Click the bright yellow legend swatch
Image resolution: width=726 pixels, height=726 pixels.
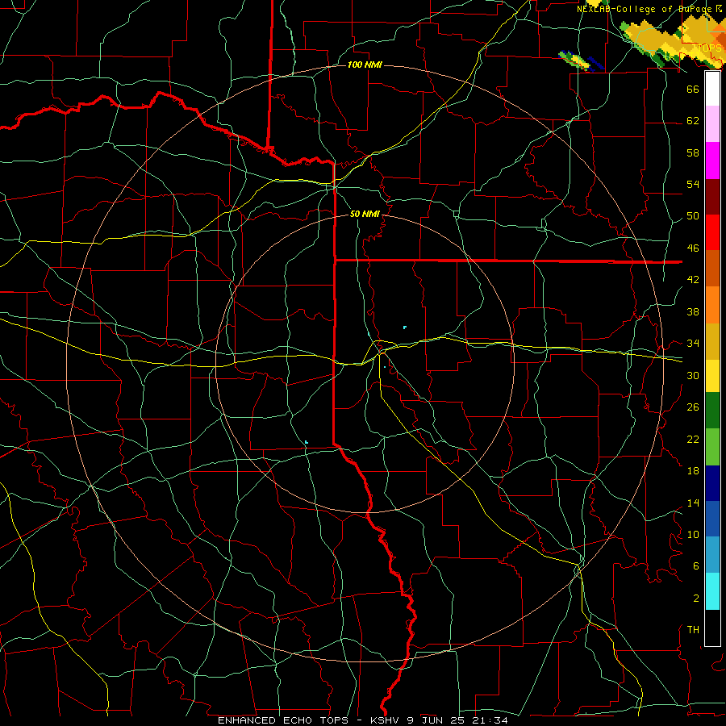712,376
